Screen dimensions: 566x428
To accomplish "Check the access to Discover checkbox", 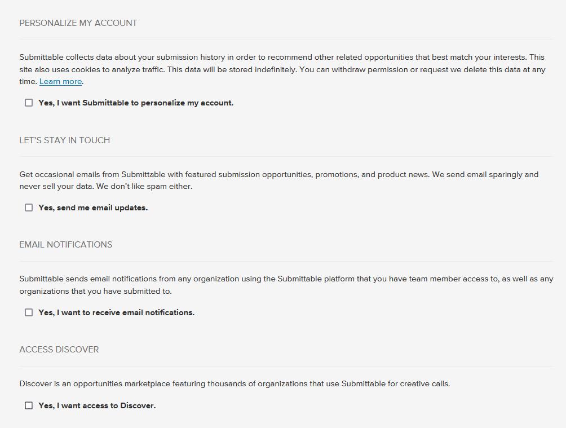I will point(29,405).
